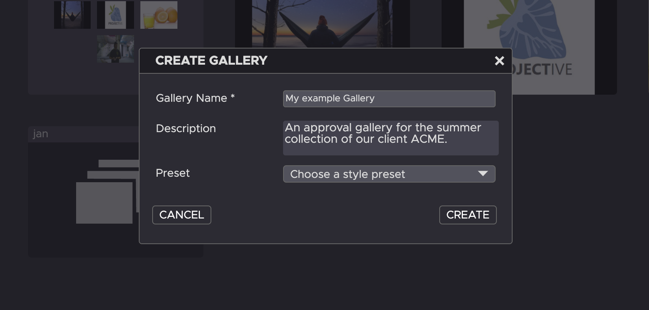Click the Description label
This screenshot has height=310, width=649.
(186, 129)
